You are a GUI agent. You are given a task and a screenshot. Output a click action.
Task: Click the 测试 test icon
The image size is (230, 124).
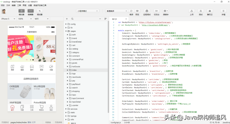click(x=201, y=11)
